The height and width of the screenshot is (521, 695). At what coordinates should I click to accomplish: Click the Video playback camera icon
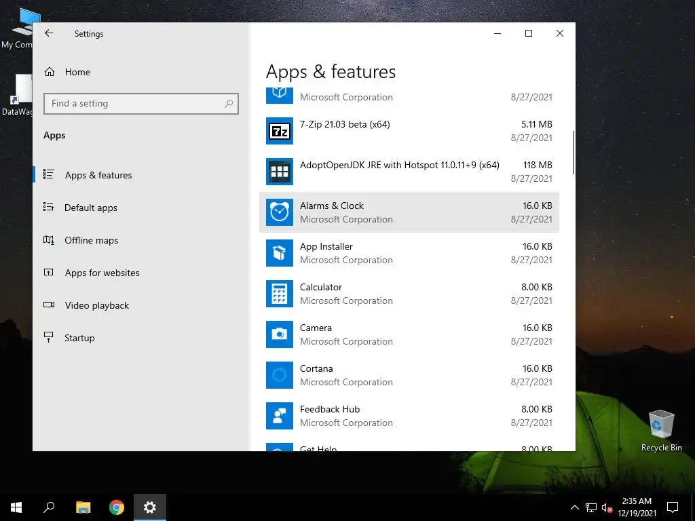(49, 305)
